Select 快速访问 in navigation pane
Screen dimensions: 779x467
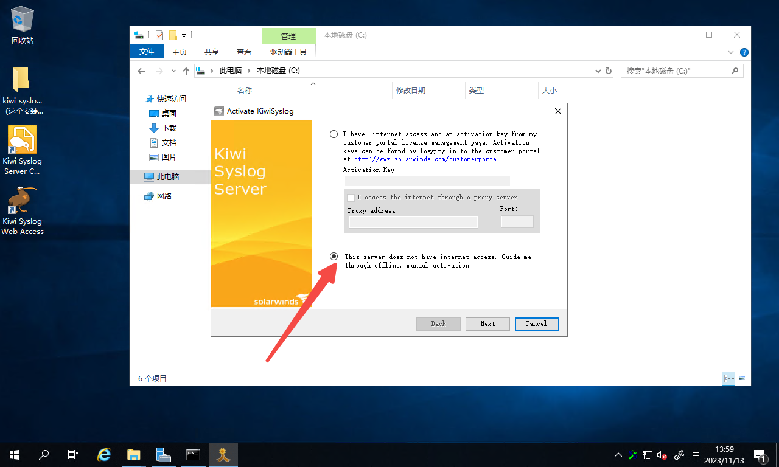coord(171,99)
